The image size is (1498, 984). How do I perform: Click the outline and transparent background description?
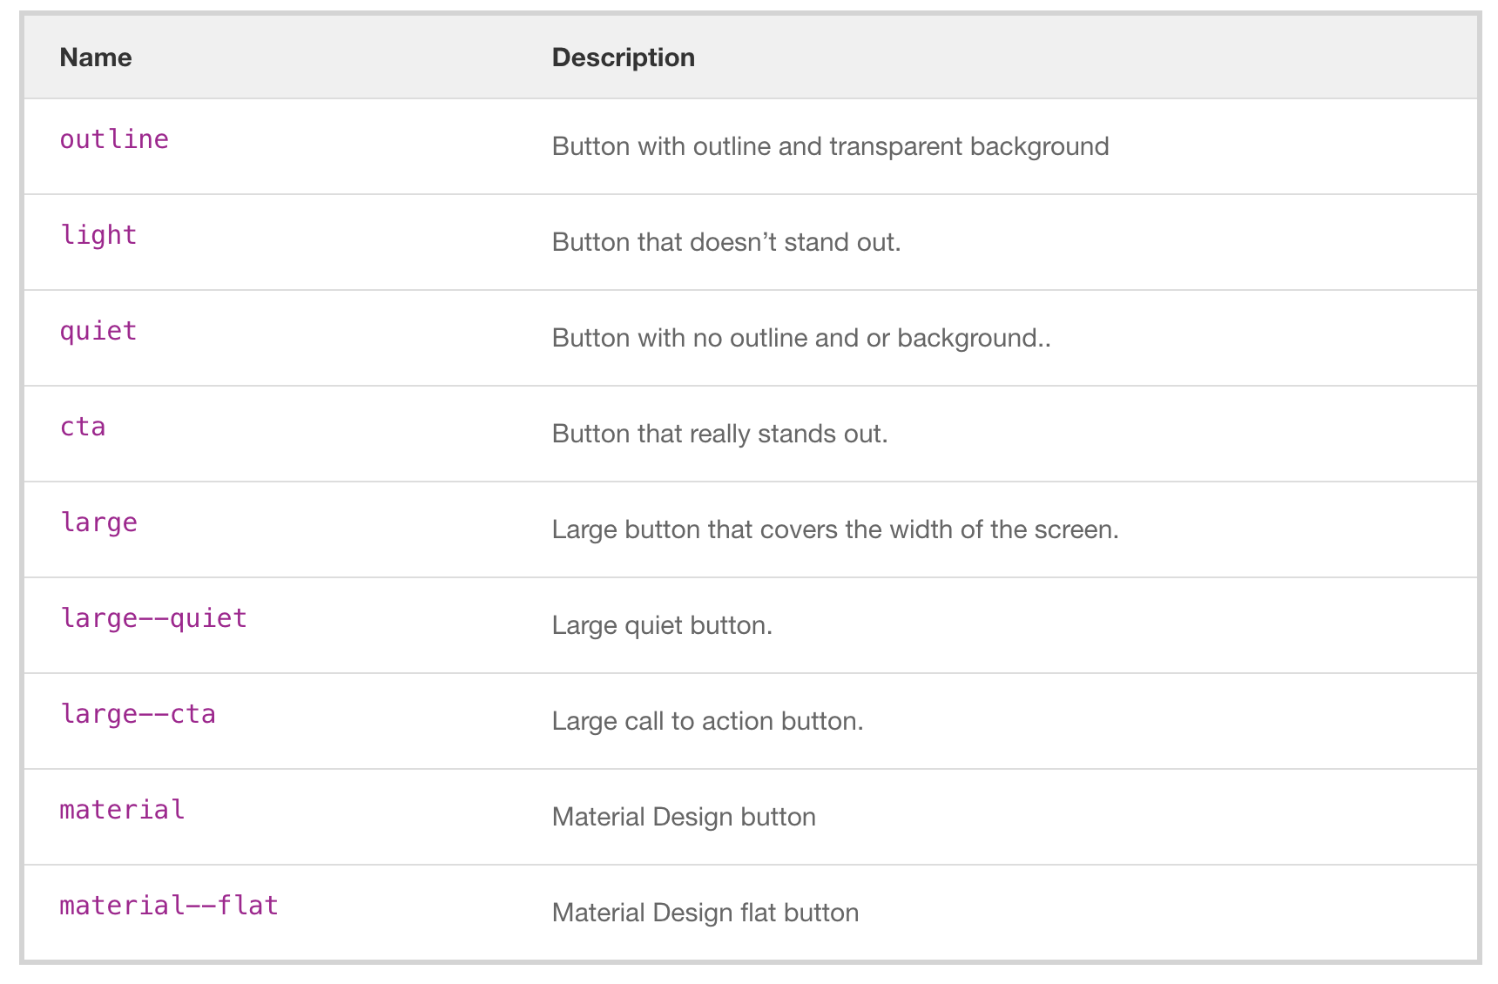coord(830,146)
